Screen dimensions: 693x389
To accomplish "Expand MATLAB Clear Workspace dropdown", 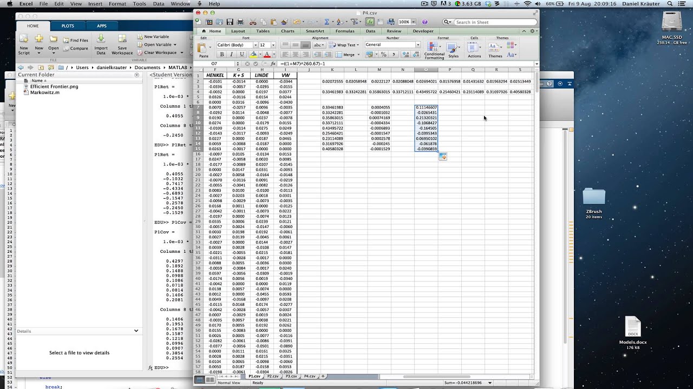I will [181, 53].
